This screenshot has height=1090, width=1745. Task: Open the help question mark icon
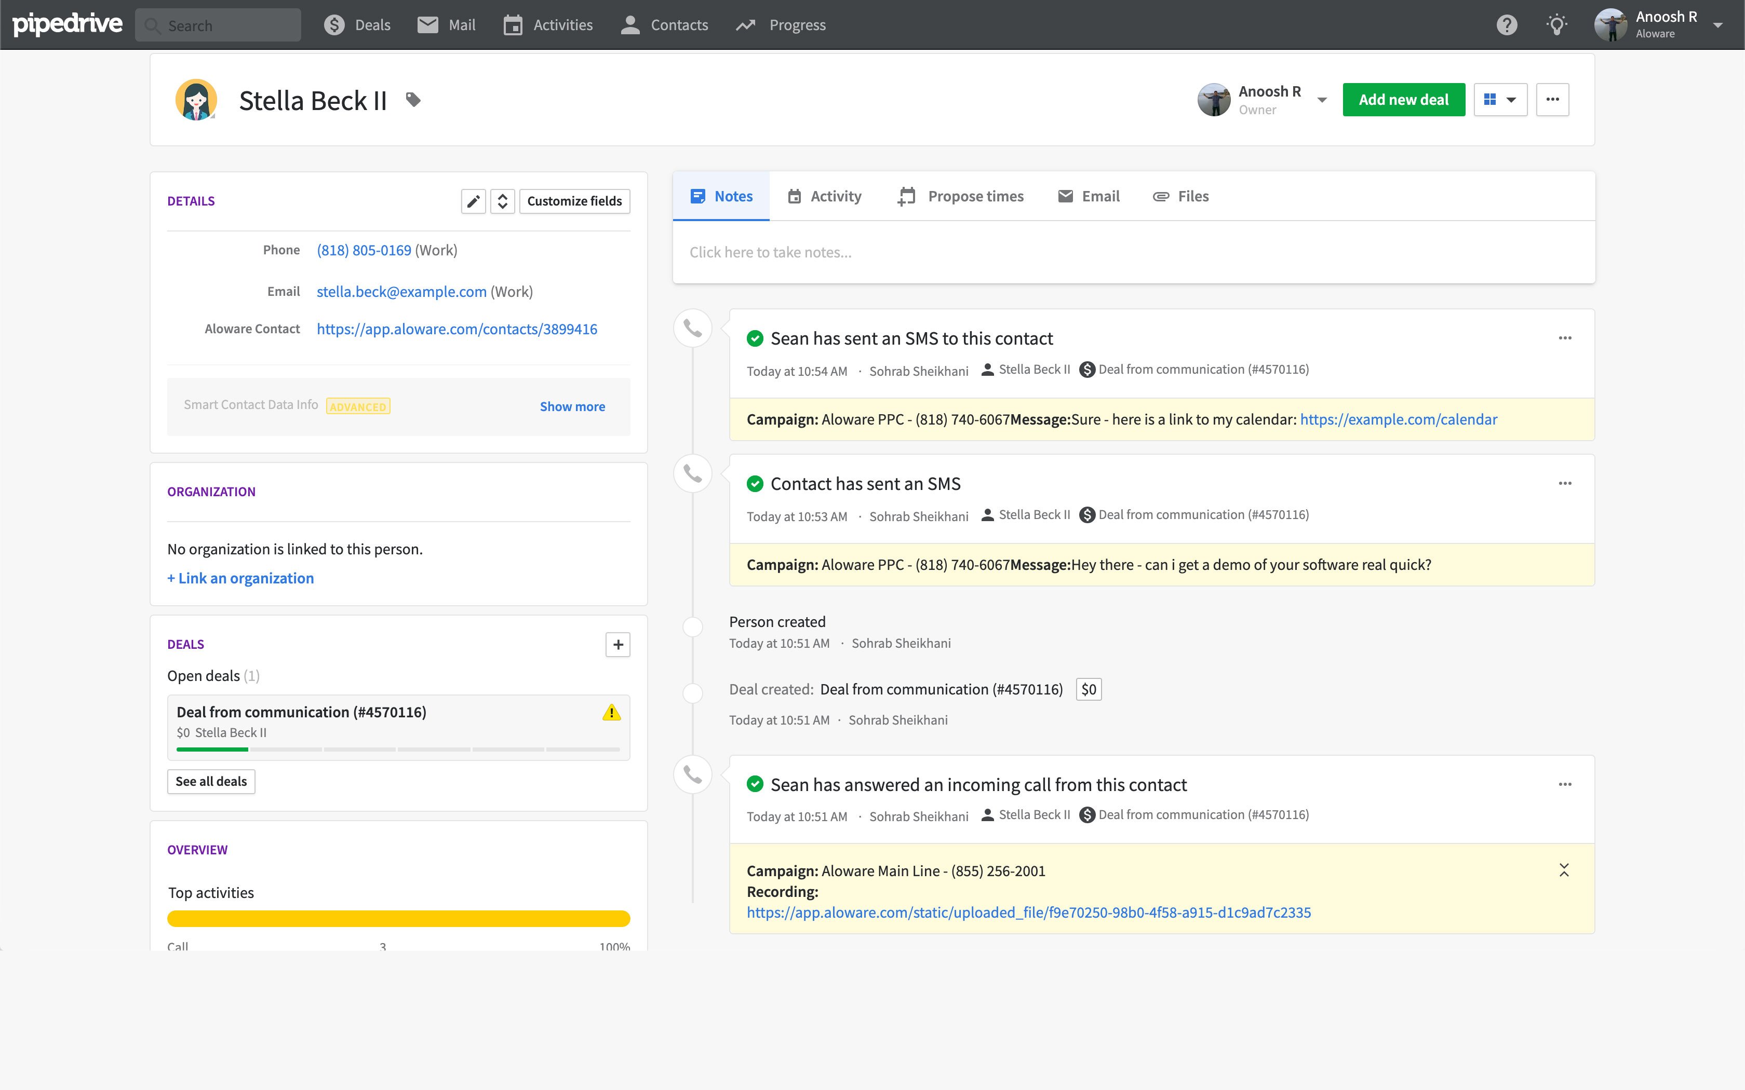click(x=1506, y=25)
